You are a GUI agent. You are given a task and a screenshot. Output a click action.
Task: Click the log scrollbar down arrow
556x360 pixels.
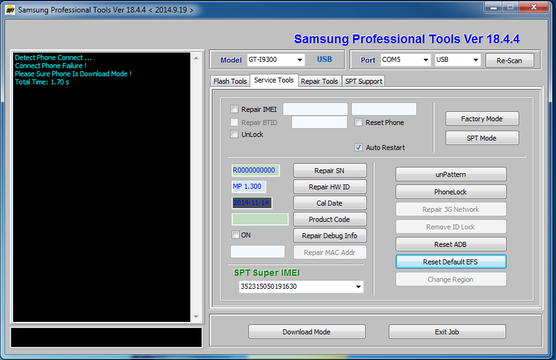(x=196, y=317)
